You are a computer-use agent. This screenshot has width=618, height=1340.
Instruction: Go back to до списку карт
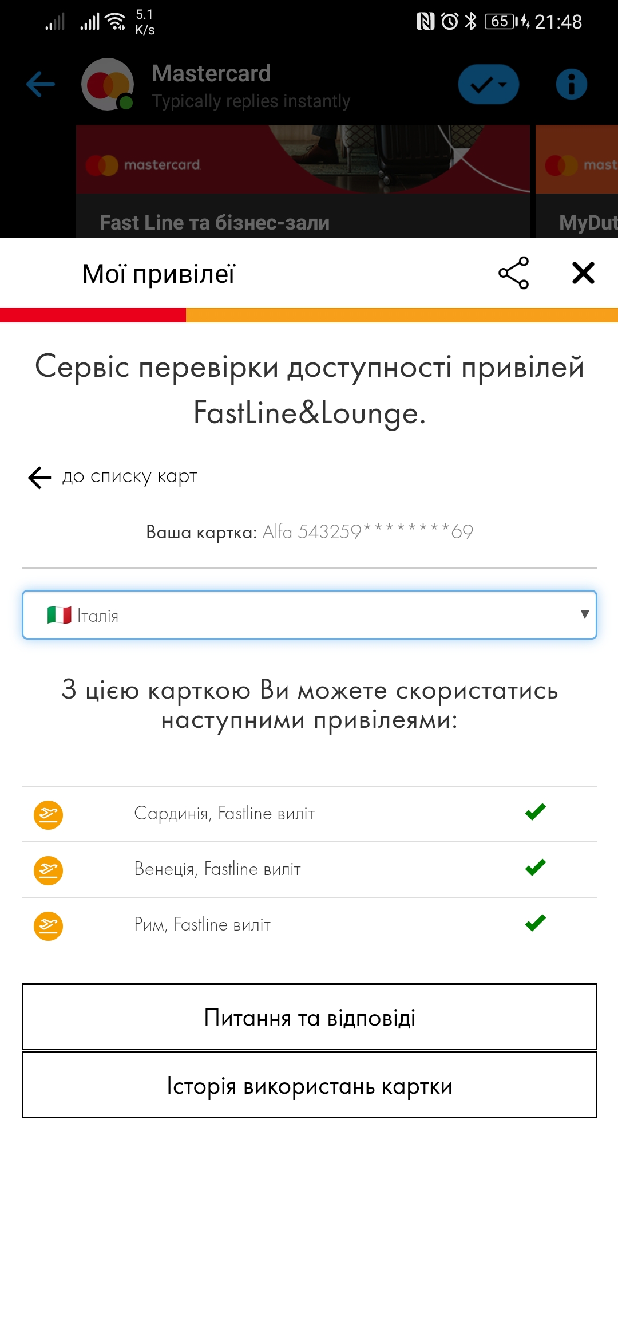click(x=113, y=477)
